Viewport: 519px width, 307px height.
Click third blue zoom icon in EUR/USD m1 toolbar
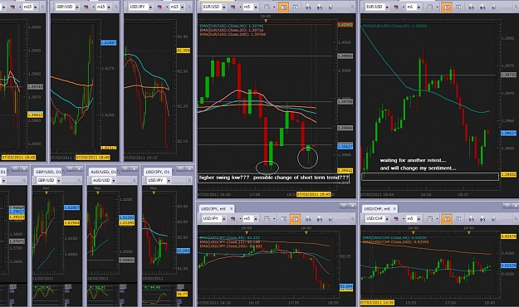point(494,7)
